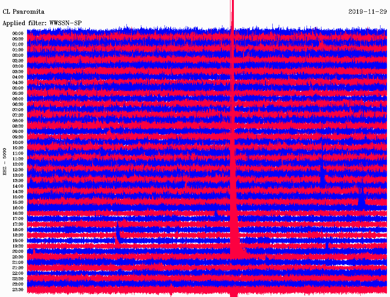The width and height of the screenshot is (390, 297).
Task: Click the 23:00 time label
Action: (x=18, y=284)
